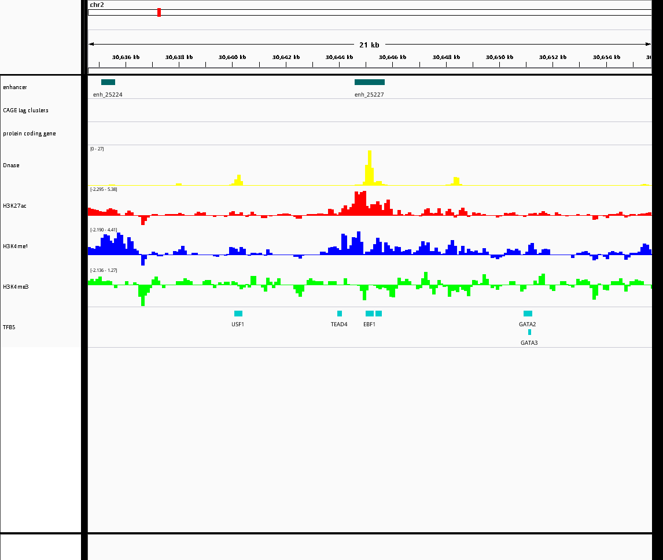Select the H3K27ac track label

click(15, 206)
